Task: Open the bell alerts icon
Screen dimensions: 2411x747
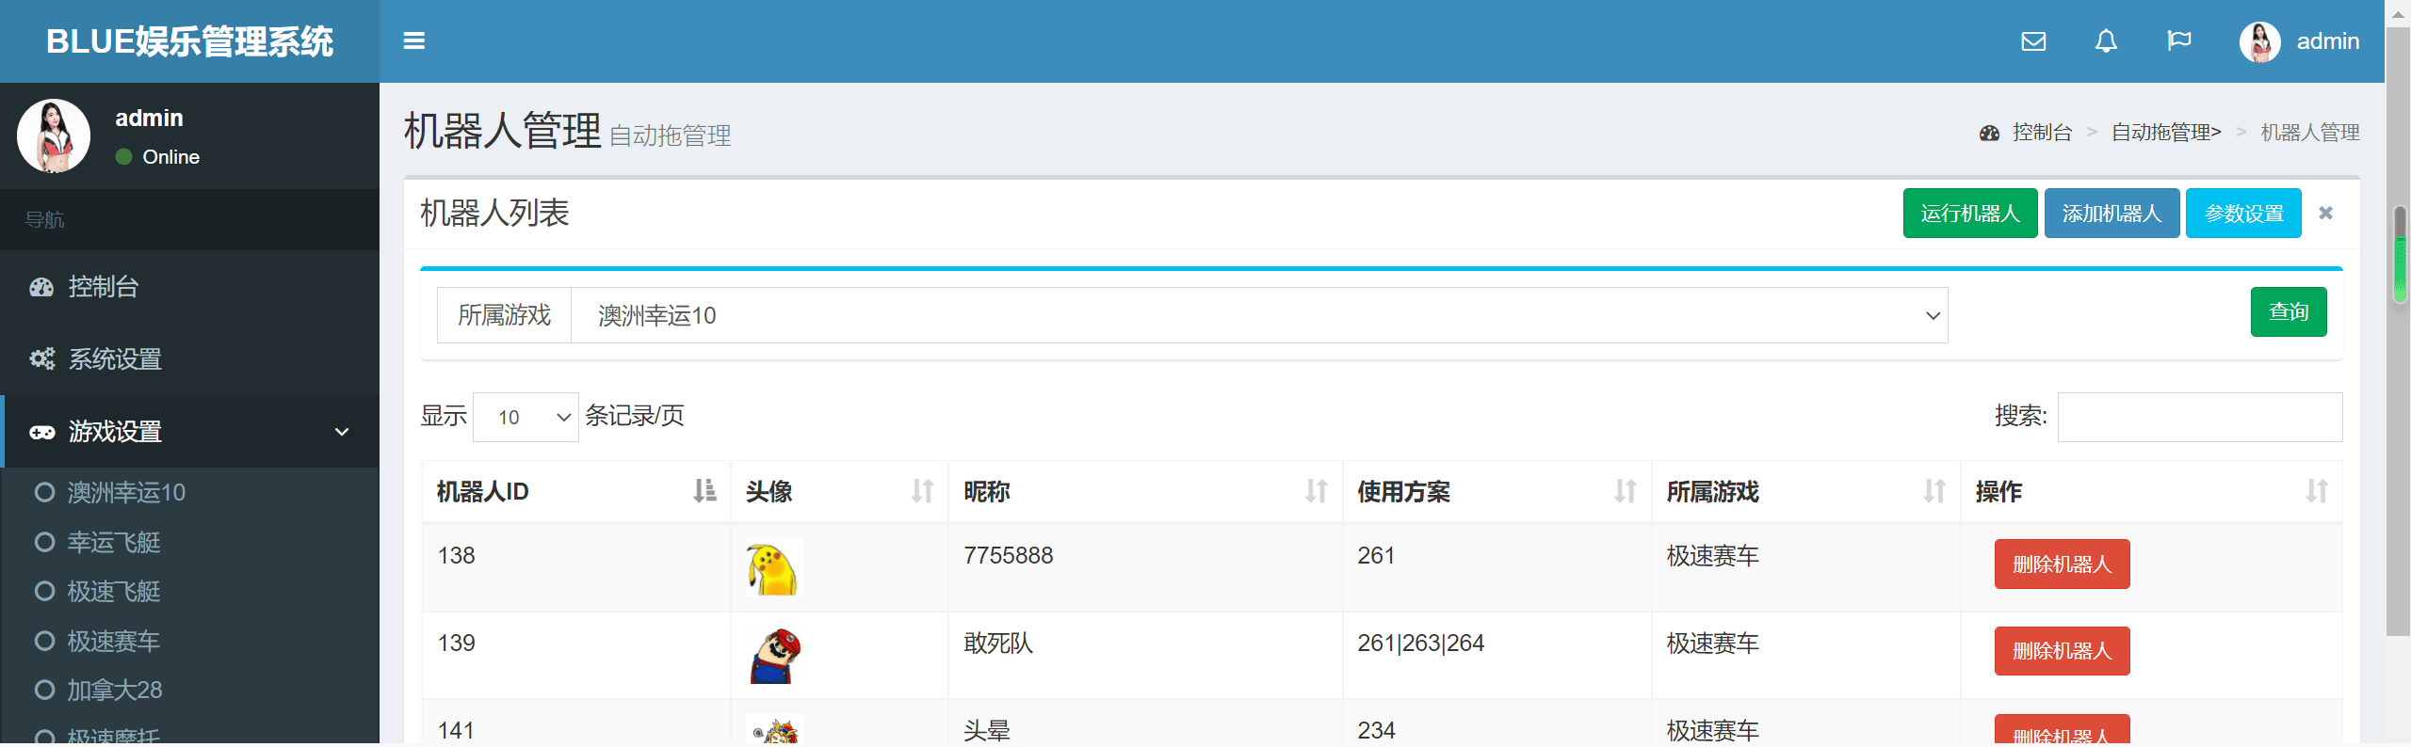Action: [2106, 41]
